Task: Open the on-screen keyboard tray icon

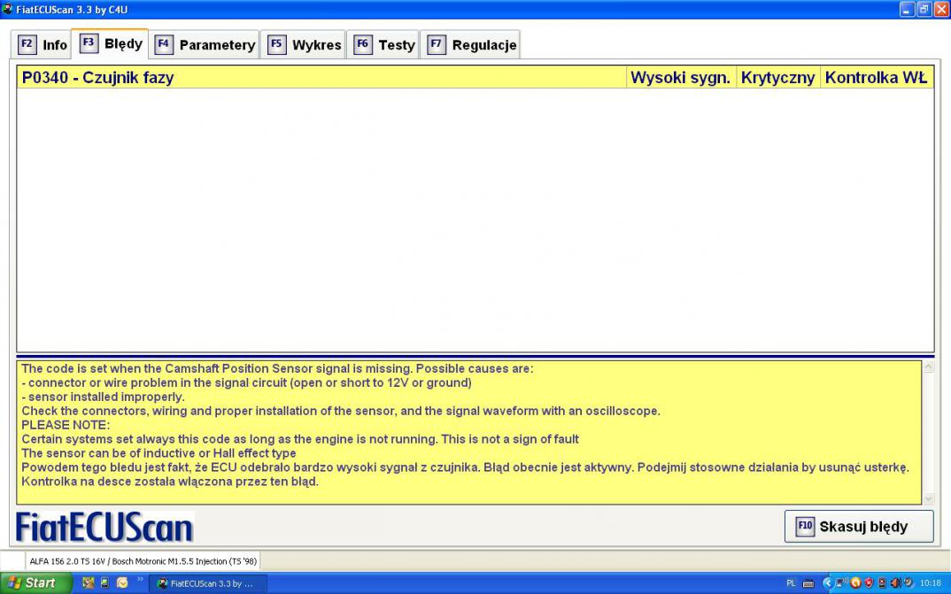Action: pyautogui.click(x=808, y=583)
